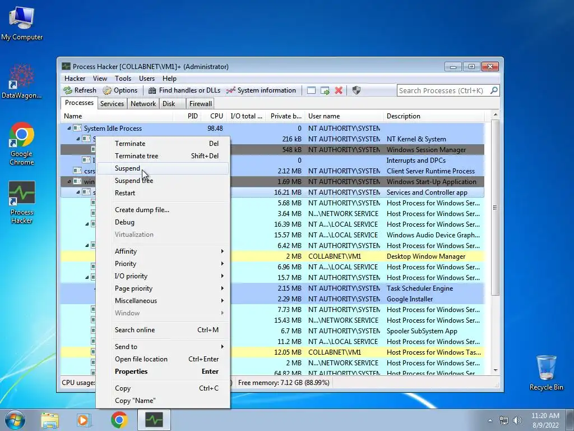Expand the I/O priority submenu
Screen dimensions: 574x431
tap(163, 276)
